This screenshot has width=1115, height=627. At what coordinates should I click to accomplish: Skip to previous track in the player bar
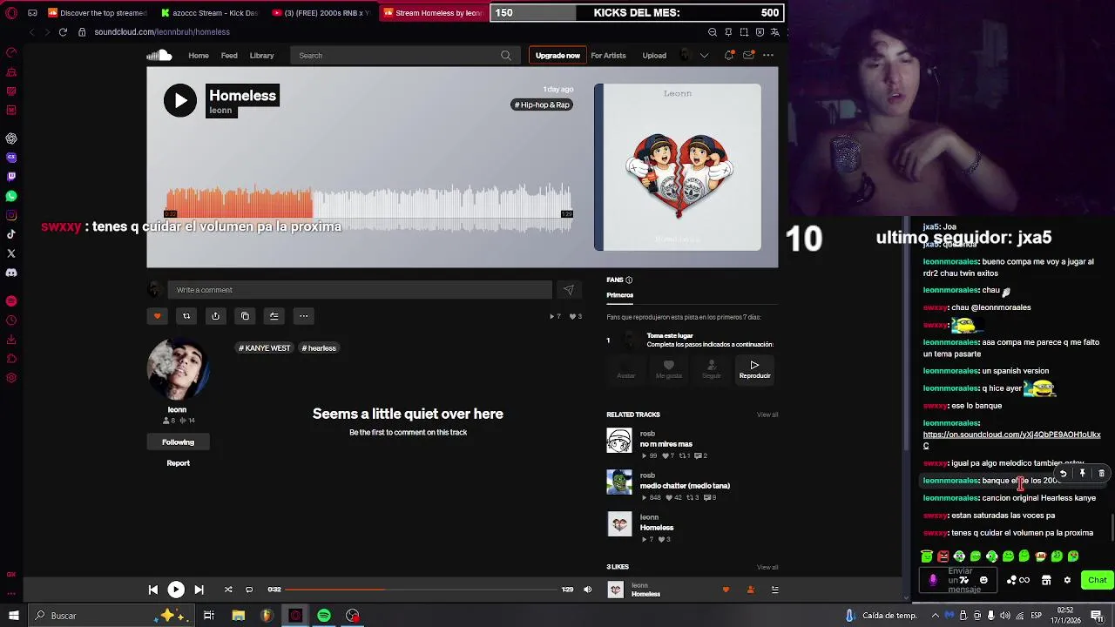(x=153, y=590)
